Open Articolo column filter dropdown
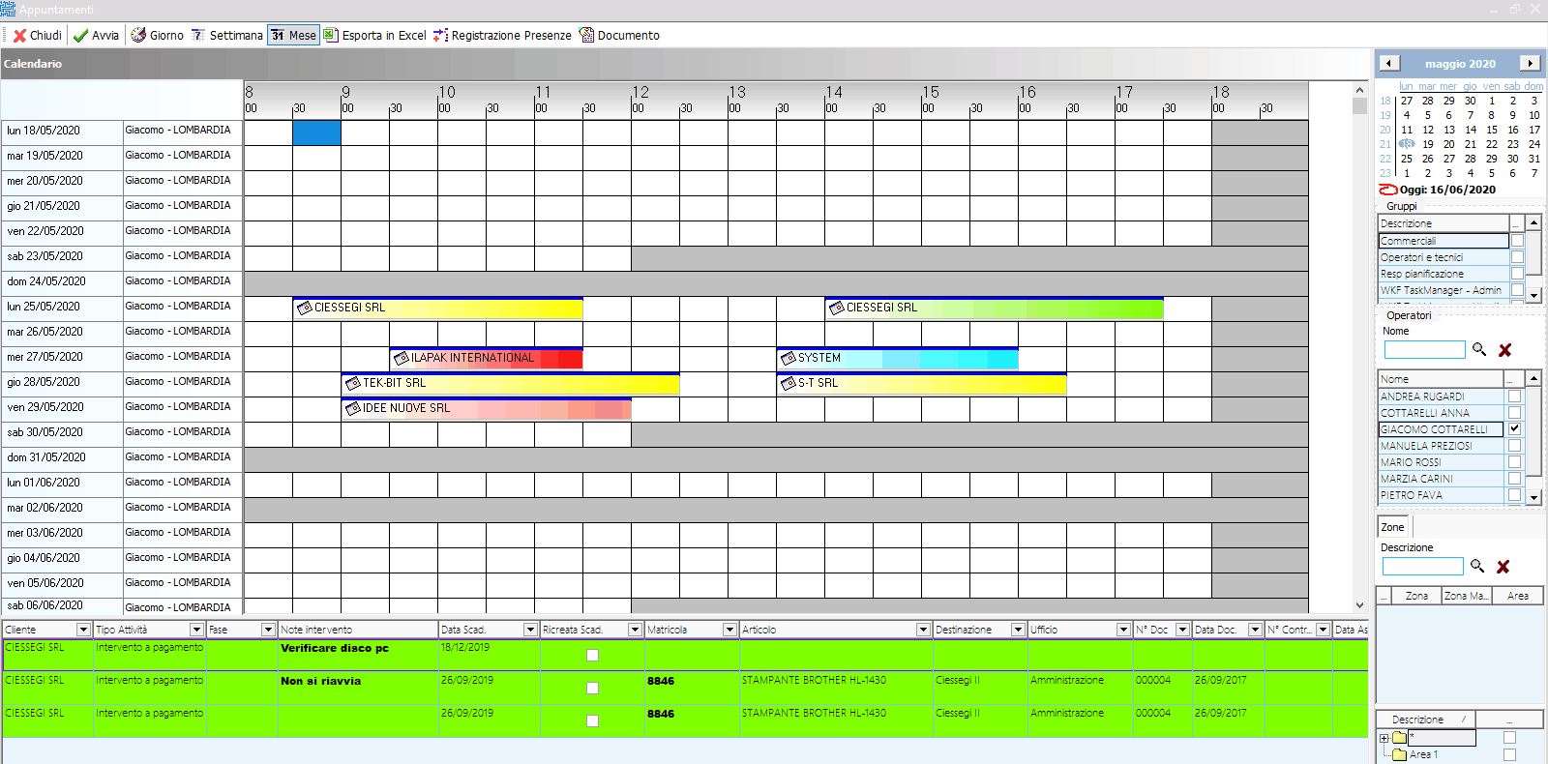The width and height of the screenshot is (1548, 764). (x=923, y=630)
